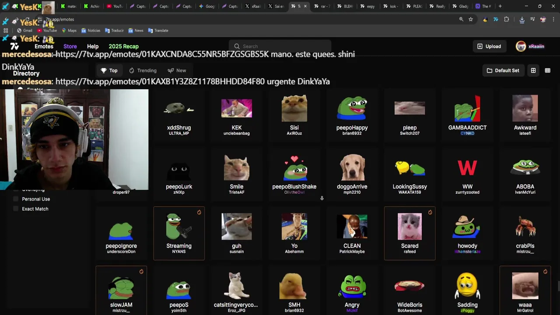
Task: Tick the Exact Match checkbox
Action: tap(16, 209)
